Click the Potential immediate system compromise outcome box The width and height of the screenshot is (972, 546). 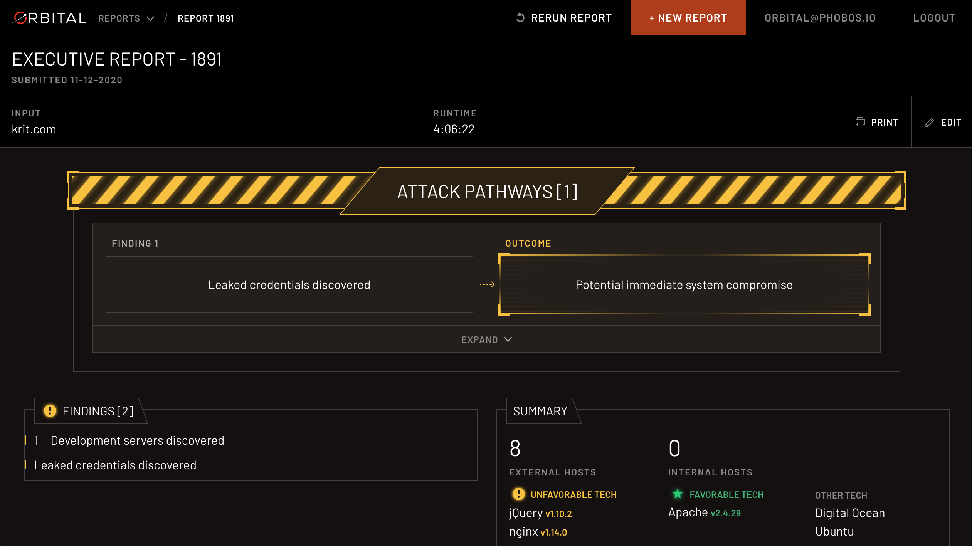684,284
